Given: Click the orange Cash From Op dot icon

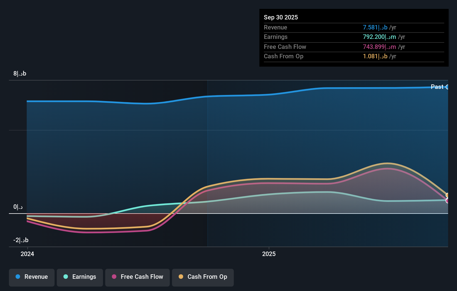Looking at the screenshot, I should click(181, 277).
